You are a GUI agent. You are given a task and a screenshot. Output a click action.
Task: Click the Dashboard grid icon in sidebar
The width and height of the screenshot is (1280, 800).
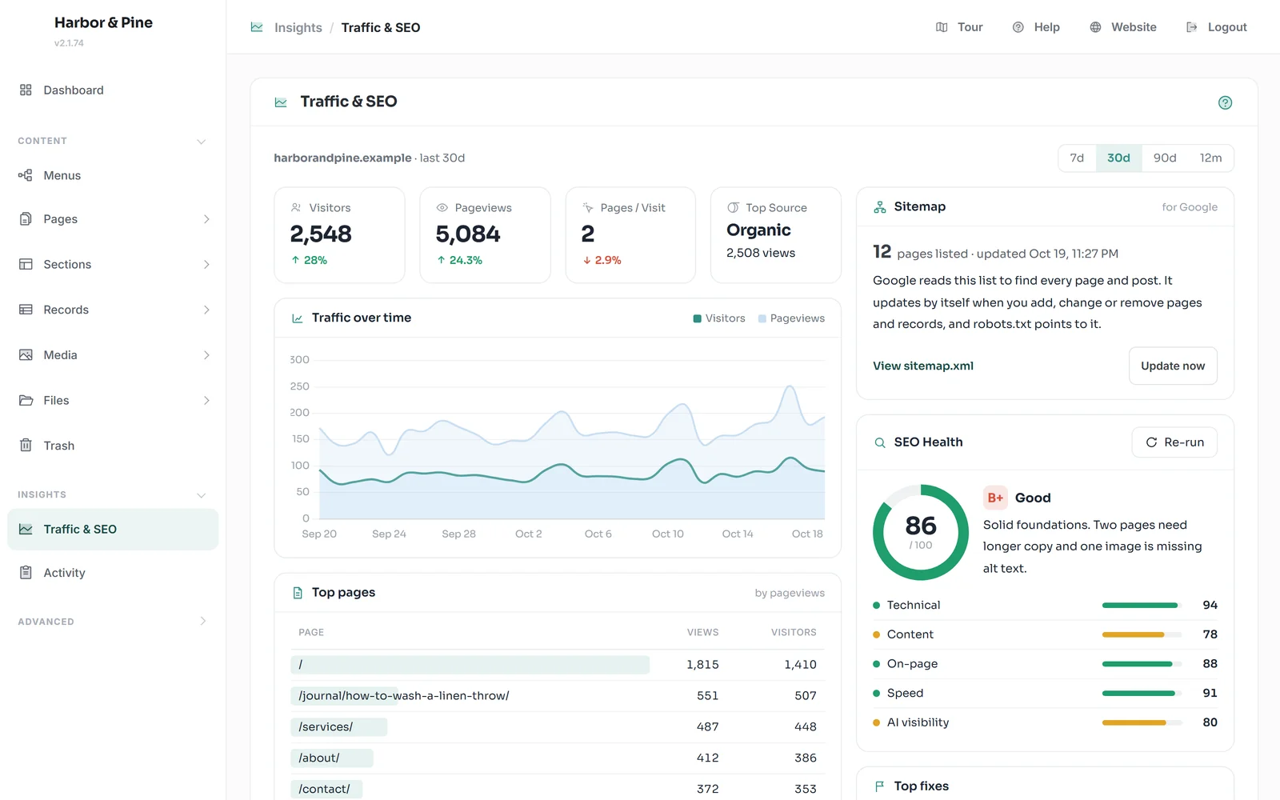click(x=26, y=90)
